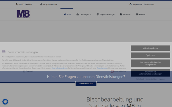The image size is (172, 107).
Task: Toggle the Essenziell checkbox
Action: 24,71
